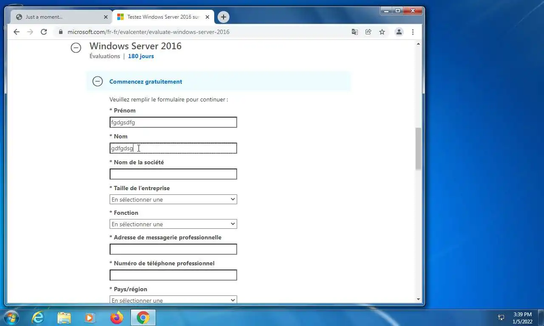Click into the Prénom input field

click(173, 122)
